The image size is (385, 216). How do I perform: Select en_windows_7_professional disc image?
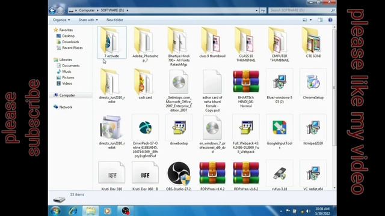pyautogui.click(x=212, y=134)
